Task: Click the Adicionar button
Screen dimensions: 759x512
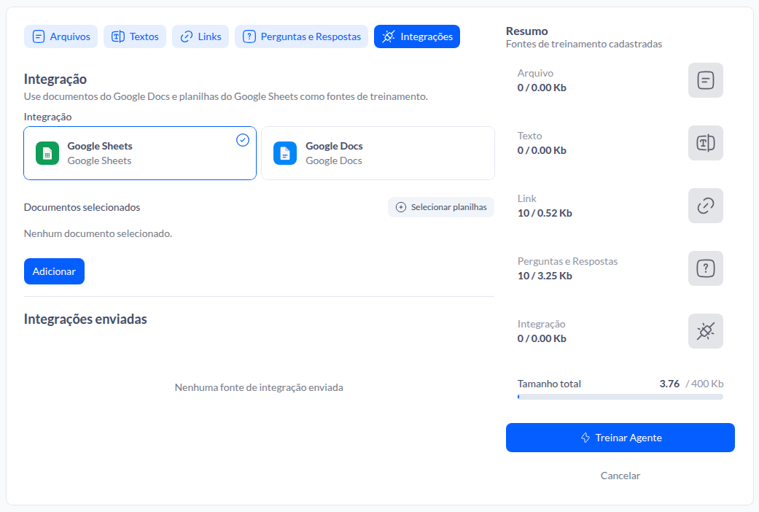Action: pos(54,271)
